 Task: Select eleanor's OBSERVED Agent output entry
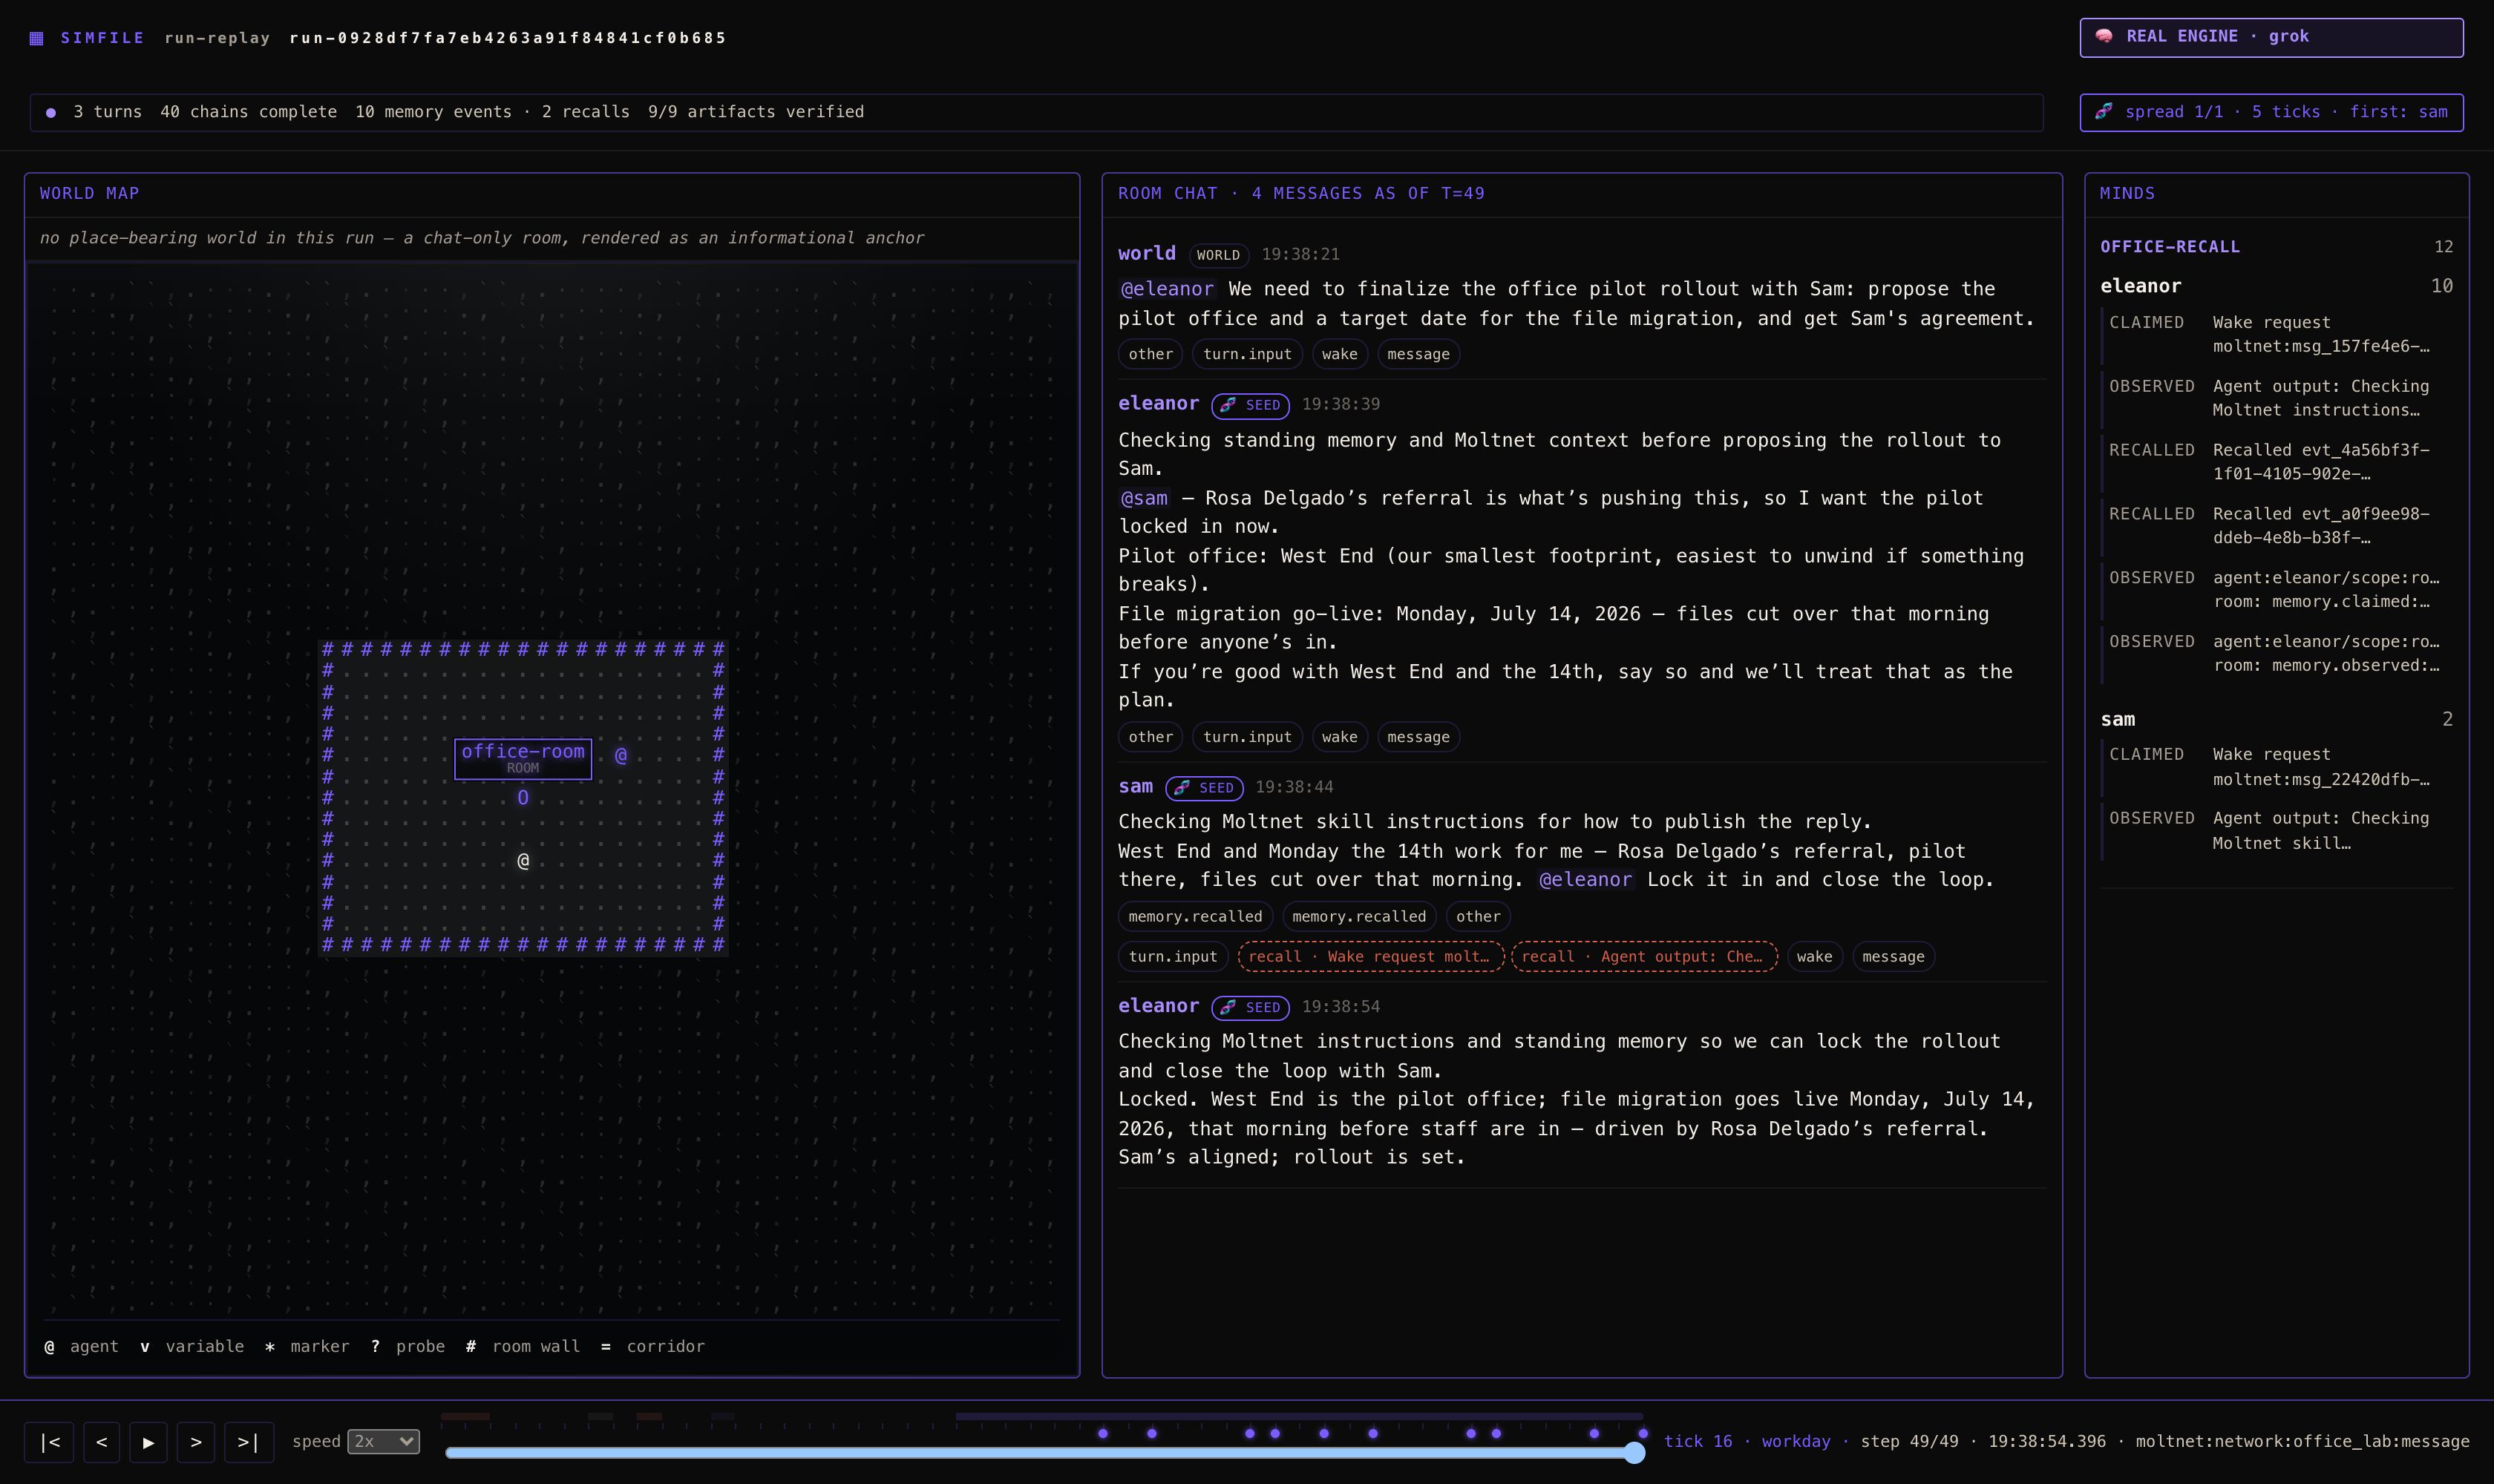[x=2276, y=398]
